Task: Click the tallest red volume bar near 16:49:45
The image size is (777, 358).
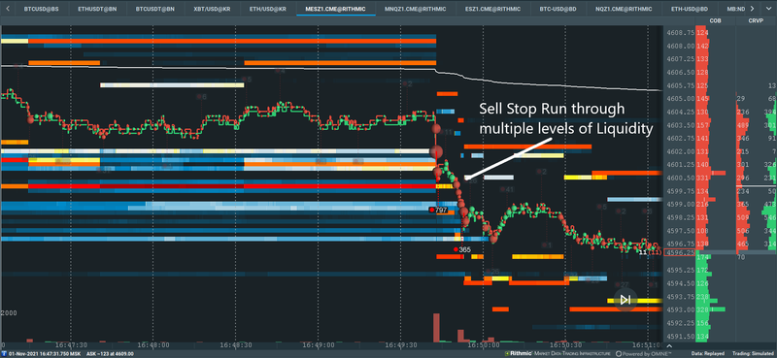Action: tap(436, 327)
